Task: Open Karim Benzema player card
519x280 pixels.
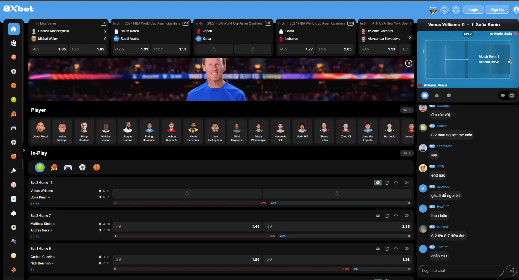Action: (193, 131)
